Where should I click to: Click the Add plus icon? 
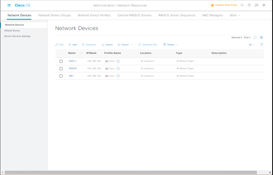pos(70,45)
